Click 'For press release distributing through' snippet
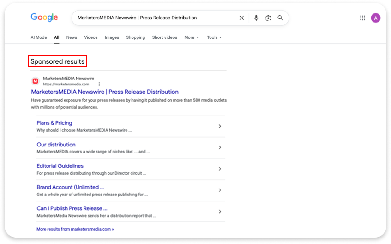The height and width of the screenshot is (244, 391). (91, 173)
